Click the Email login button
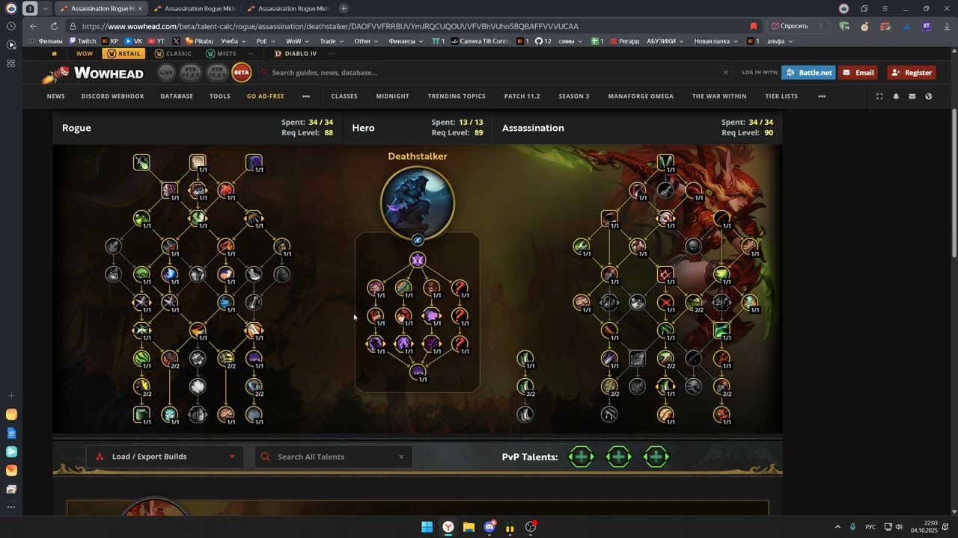The width and height of the screenshot is (958, 538). pyautogui.click(x=858, y=72)
